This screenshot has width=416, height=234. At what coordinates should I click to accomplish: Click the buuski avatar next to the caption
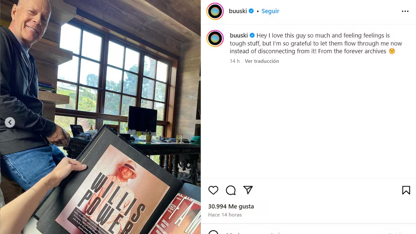pyautogui.click(x=215, y=39)
